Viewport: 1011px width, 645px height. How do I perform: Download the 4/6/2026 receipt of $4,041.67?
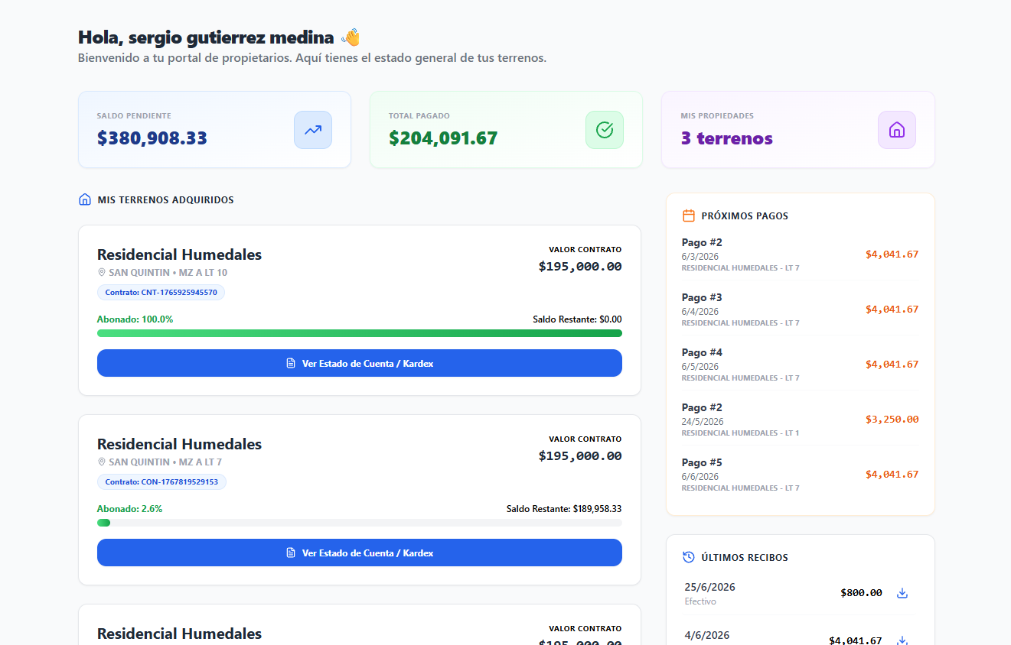pos(902,640)
